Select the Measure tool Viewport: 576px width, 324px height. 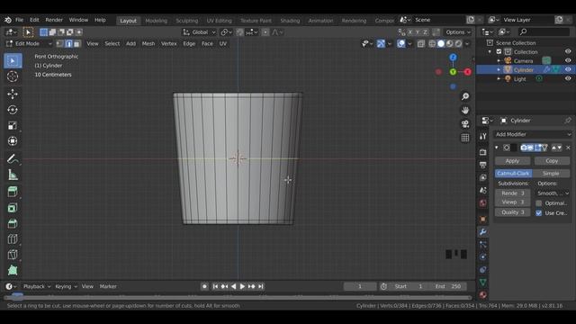coord(13,175)
